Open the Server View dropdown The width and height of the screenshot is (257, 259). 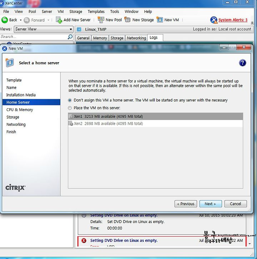44,29
